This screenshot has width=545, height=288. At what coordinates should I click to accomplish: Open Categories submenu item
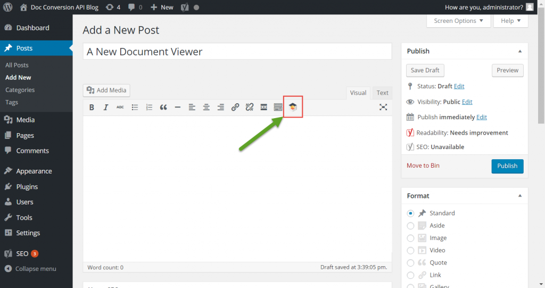(x=20, y=90)
